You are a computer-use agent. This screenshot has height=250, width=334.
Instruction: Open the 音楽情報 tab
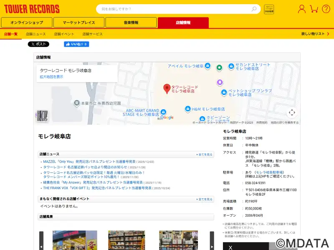point(131,22)
